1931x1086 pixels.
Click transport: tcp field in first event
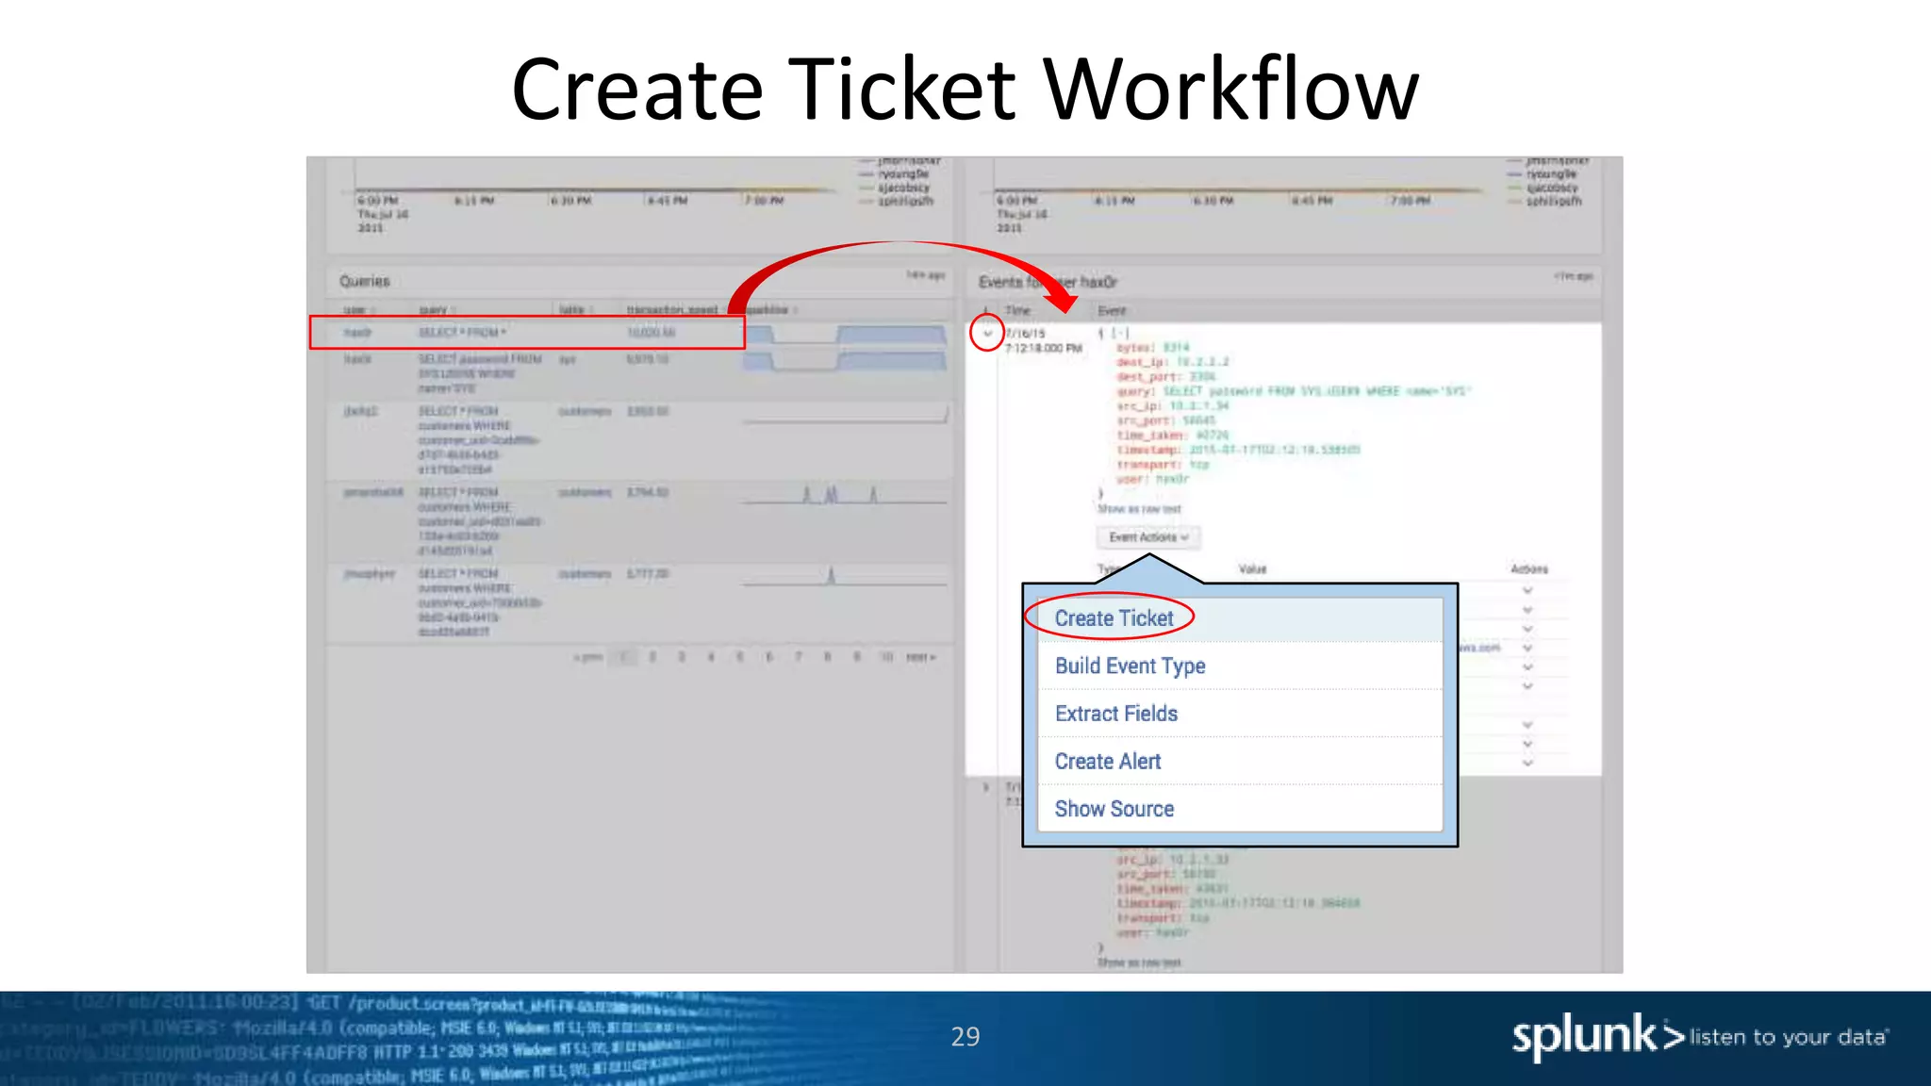1163,465
